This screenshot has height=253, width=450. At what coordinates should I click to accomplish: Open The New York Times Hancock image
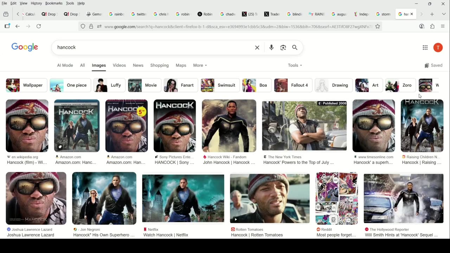[304, 126]
